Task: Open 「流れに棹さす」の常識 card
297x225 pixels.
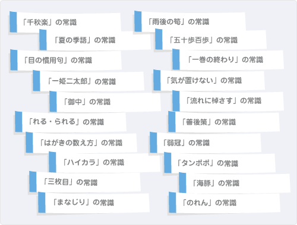Action: pos(228,101)
